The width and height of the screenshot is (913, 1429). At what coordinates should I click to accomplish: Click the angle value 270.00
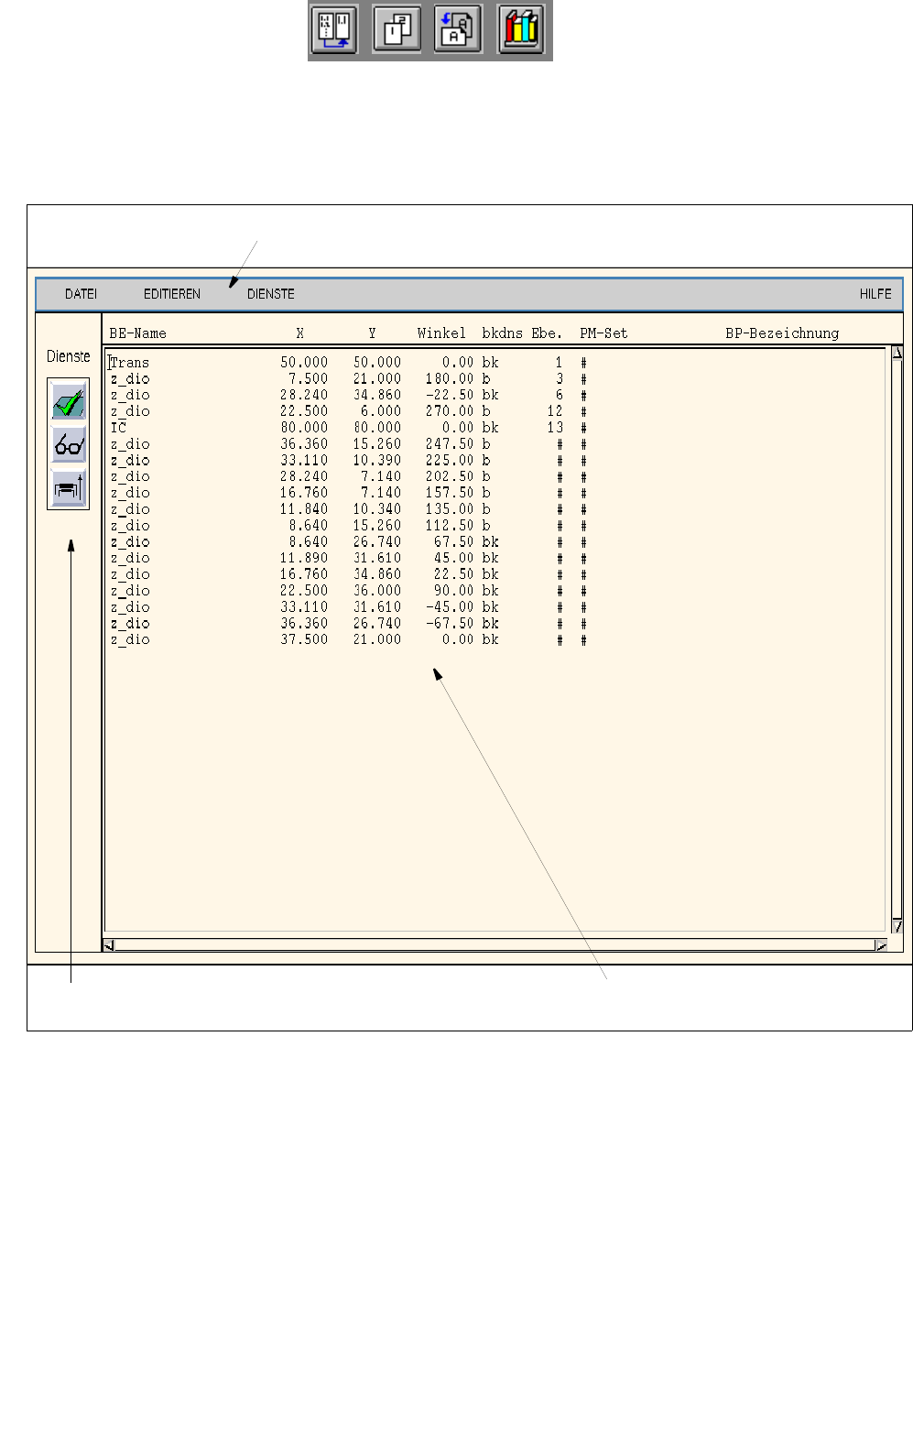coord(450,411)
